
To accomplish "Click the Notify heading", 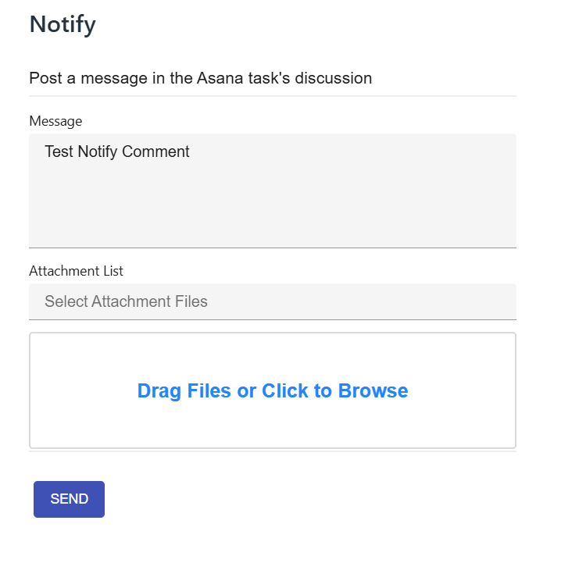I will coord(63,24).
